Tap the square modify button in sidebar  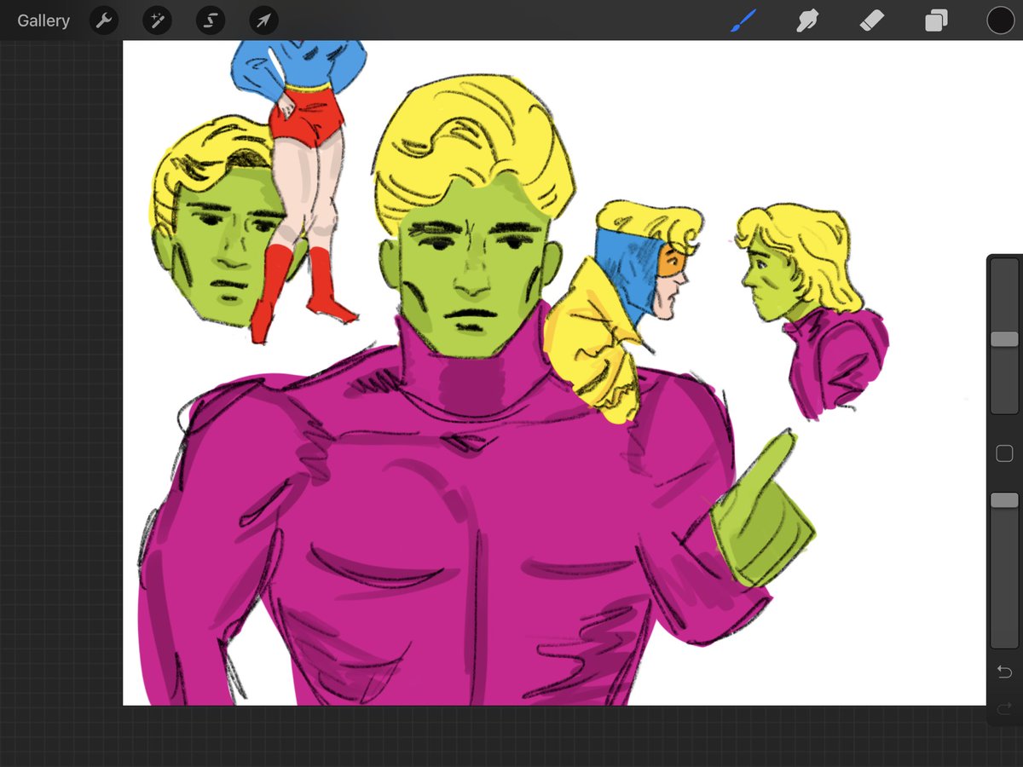[x=1004, y=453]
